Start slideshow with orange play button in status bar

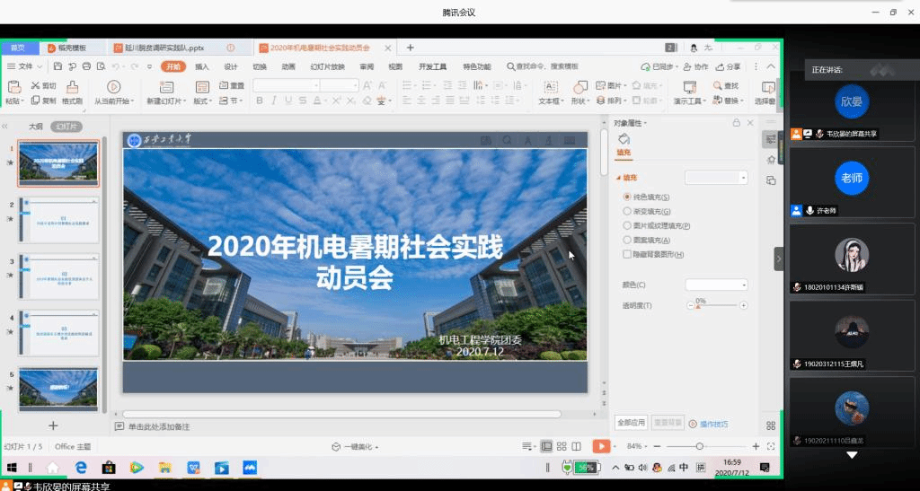(x=601, y=446)
